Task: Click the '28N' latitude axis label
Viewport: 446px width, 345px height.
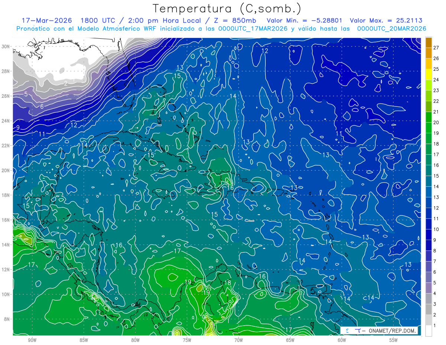Action: click(x=6, y=71)
